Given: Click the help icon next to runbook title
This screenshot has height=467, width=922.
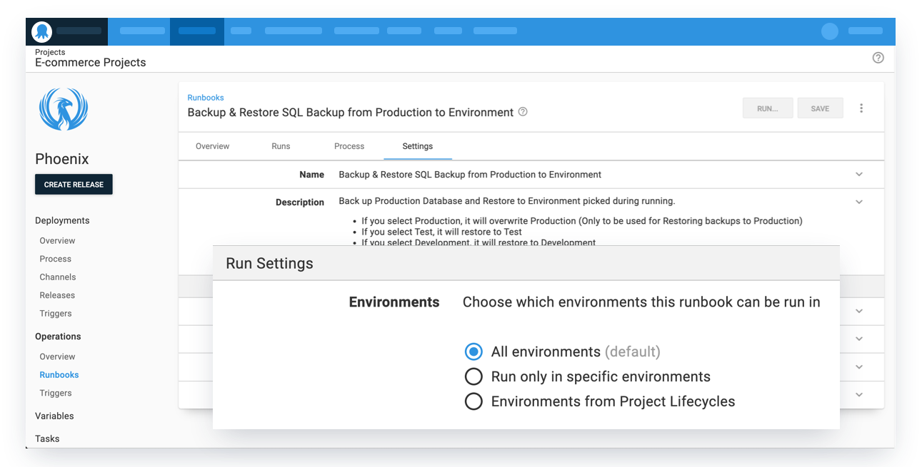Looking at the screenshot, I should click(523, 112).
